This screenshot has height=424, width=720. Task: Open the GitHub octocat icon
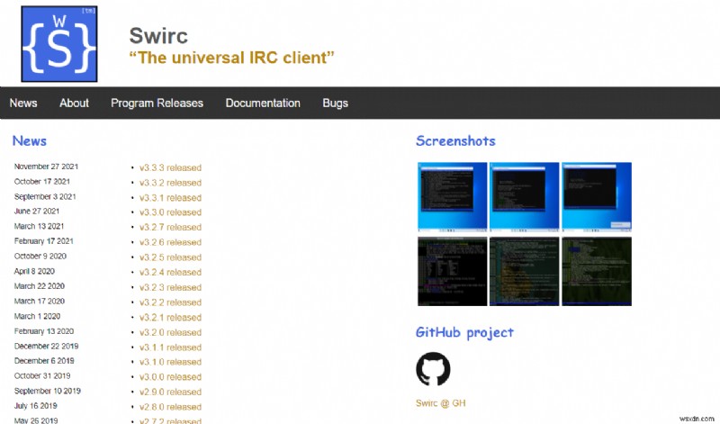(433, 369)
